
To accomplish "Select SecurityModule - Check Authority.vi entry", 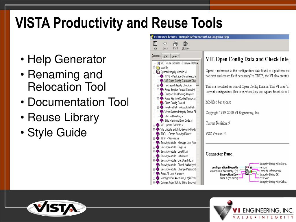I will pos(178,165).
